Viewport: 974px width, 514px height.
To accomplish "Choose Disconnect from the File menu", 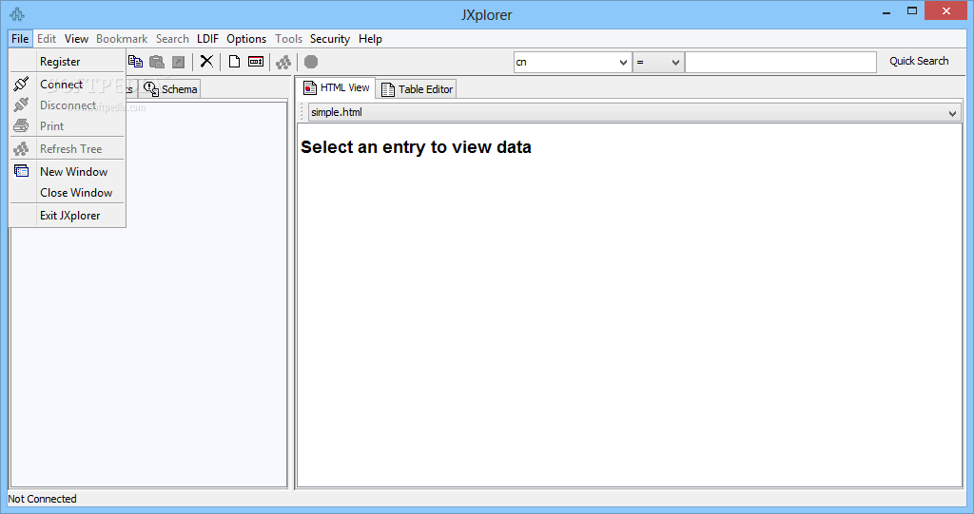I will point(68,105).
